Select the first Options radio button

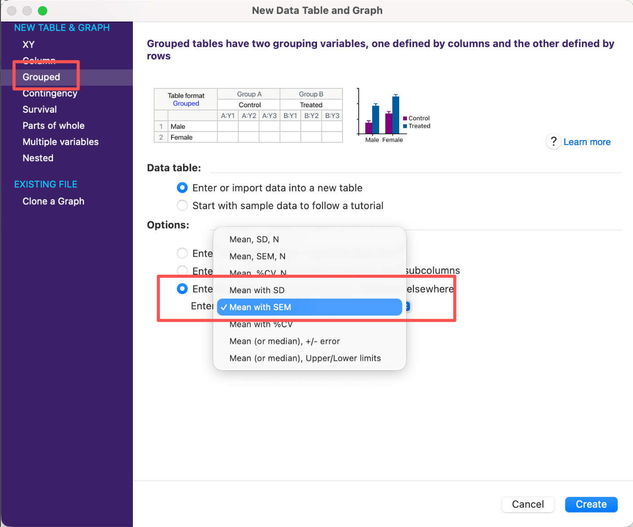(182, 253)
